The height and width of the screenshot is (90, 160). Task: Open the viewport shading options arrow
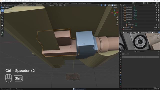pyautogui.click(x=117, y=5)
